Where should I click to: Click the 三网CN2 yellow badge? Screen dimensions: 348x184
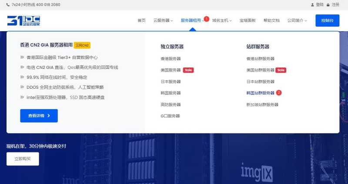(82, 45)
